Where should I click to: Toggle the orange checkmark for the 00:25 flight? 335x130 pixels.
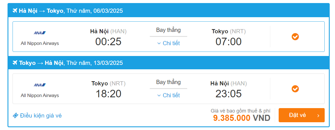(295, 37)
